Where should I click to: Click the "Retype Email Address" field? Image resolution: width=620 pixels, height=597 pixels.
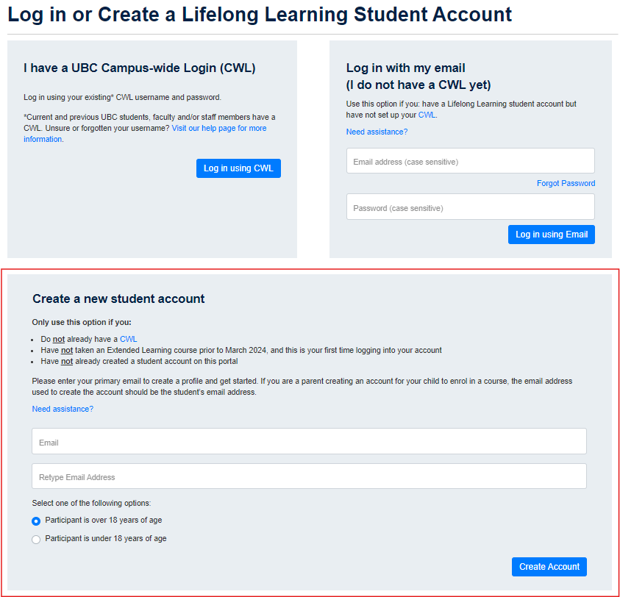click(309, 476)
